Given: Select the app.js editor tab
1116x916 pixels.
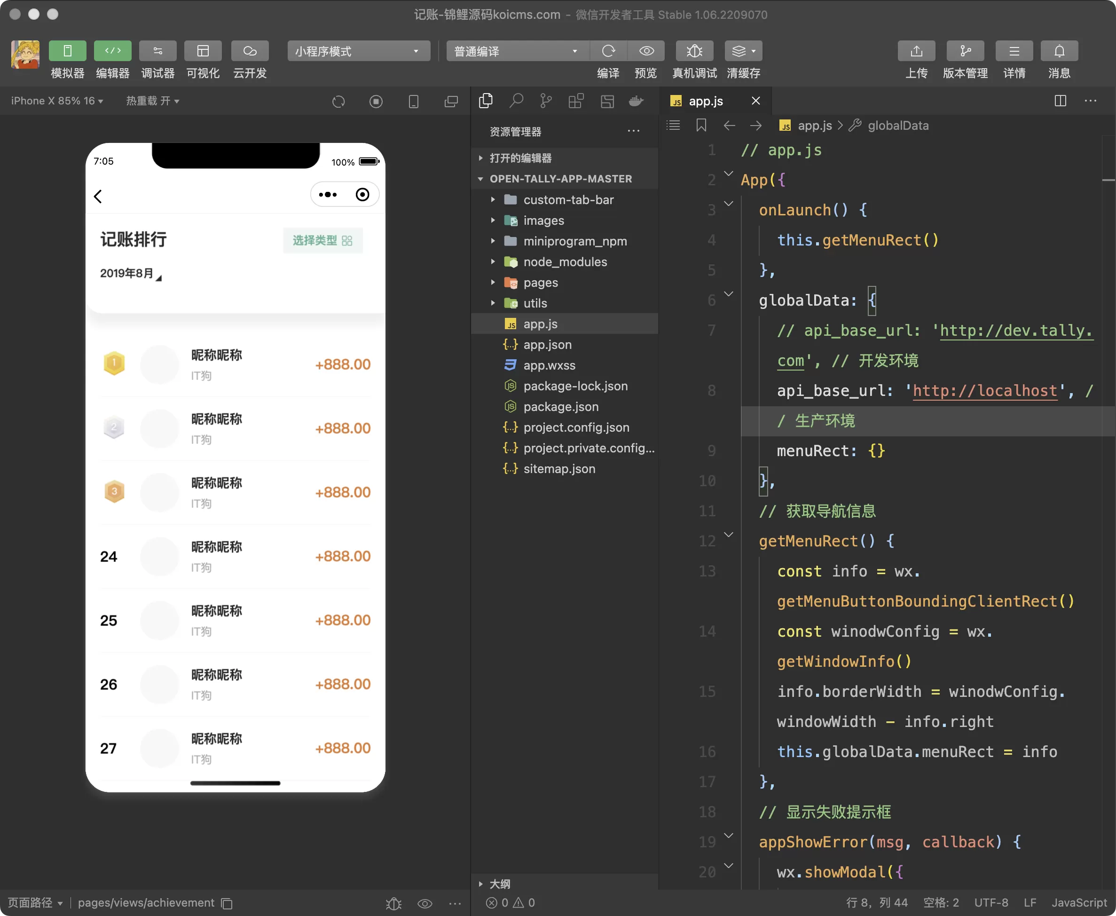Looking at the screenshot, I should 705,101.
